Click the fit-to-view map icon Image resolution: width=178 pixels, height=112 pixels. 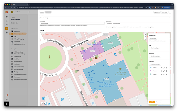tap(145, 39)
